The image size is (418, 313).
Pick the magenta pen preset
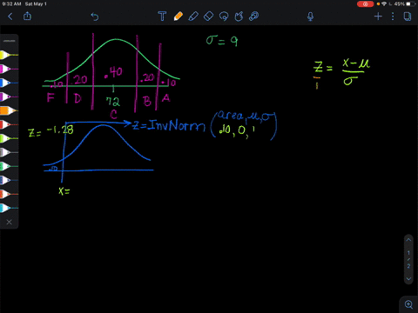tap(9, 69)
